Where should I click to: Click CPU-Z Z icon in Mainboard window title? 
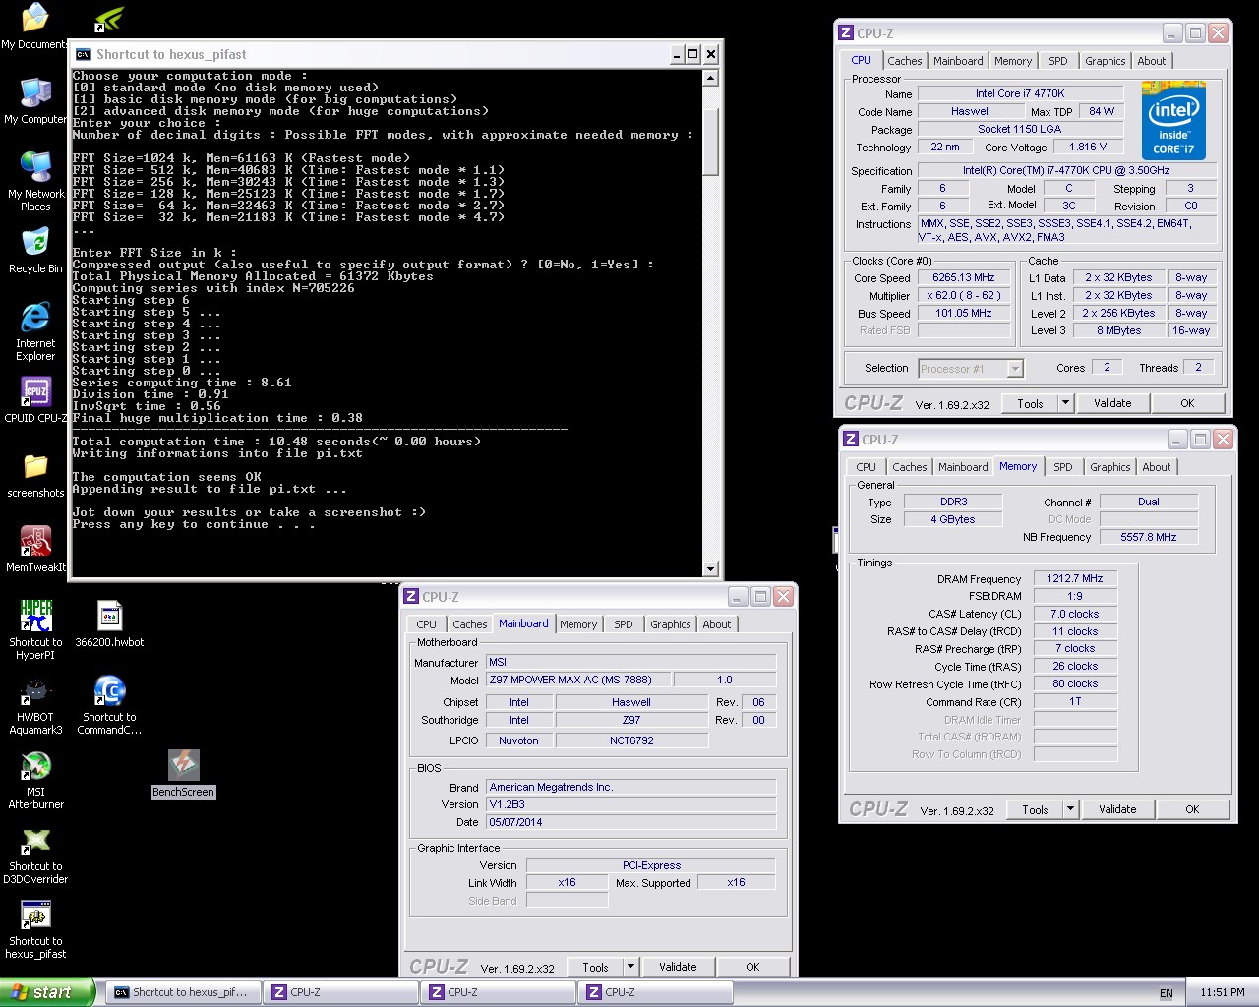click(x=411, y=597)
